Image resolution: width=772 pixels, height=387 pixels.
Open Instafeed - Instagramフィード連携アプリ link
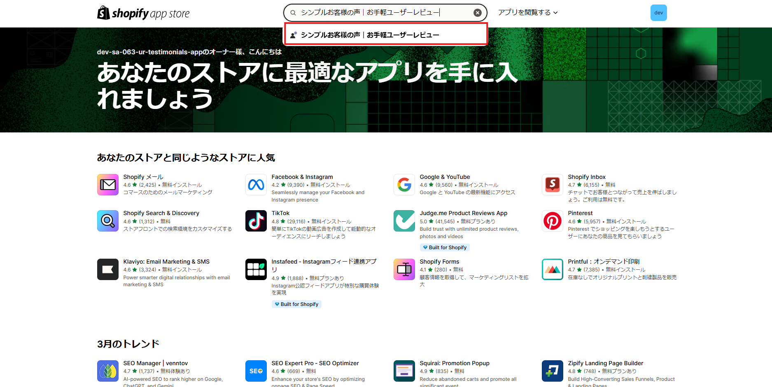click(324, 265)
